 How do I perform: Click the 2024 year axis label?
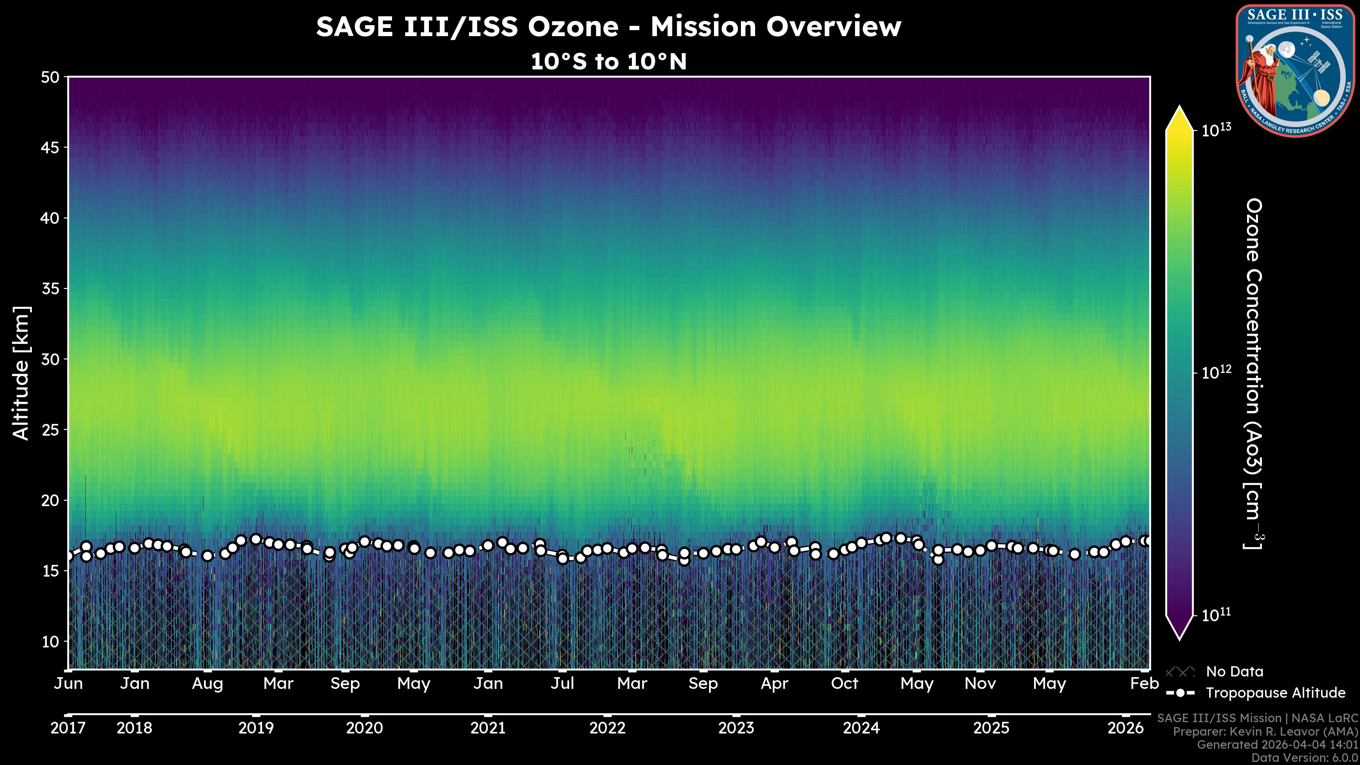(x=861, y=728)
